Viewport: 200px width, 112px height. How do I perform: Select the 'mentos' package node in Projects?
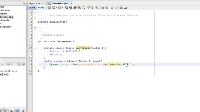point(3,14)
